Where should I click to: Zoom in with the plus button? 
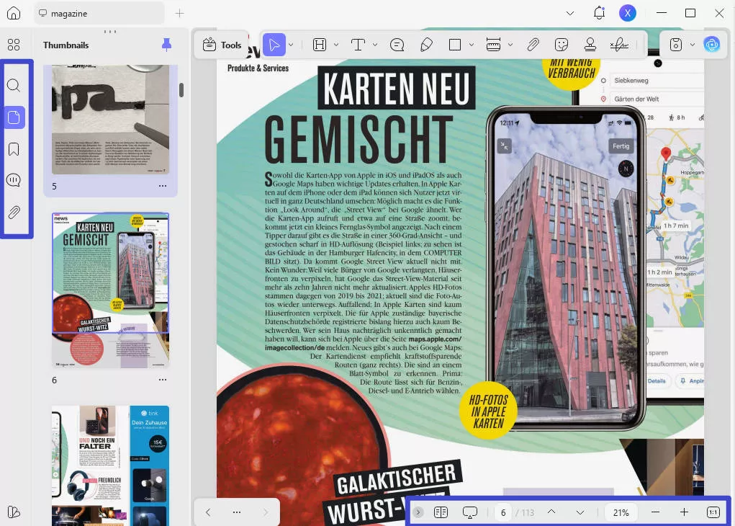pos(684,512)
